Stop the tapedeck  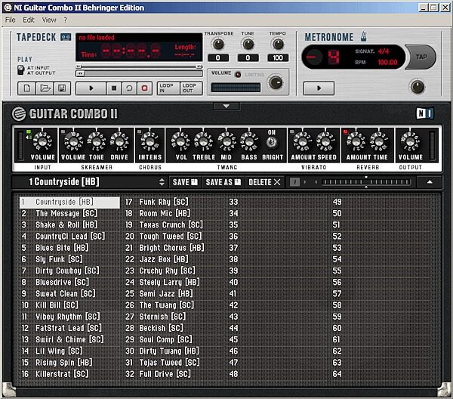pos(114,88)
